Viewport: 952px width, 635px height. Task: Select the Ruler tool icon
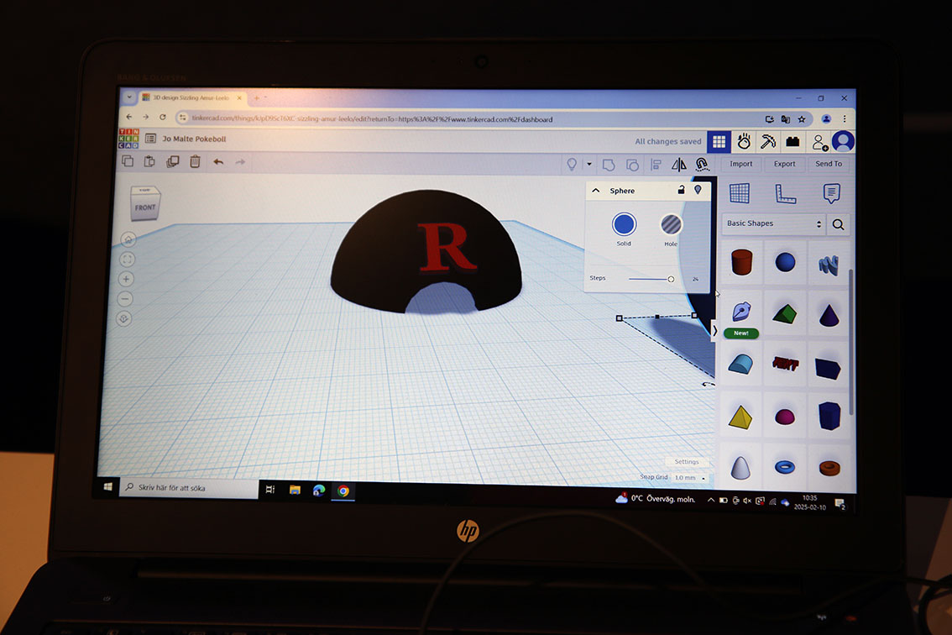coord(785,194)
